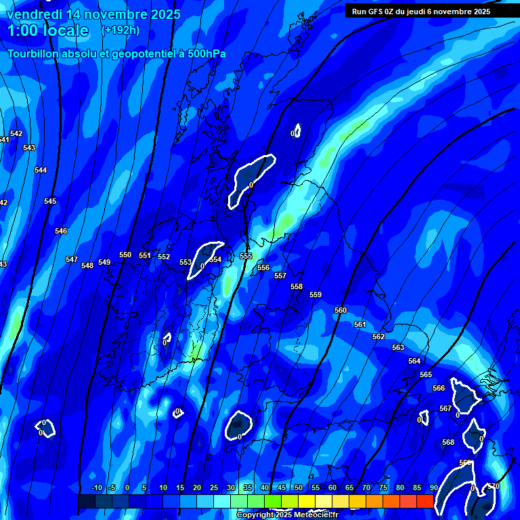The image size is (520, 520).
Task: Click the 550 isohypse label
Action: point(125,255)
